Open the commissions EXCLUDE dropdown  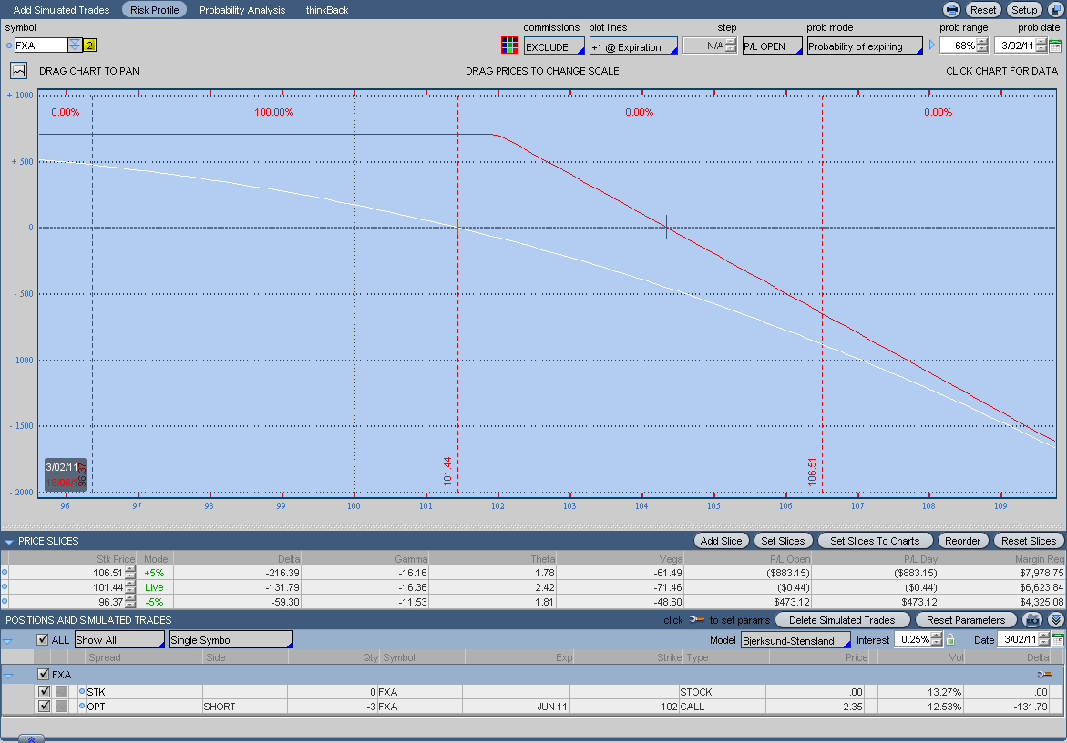click(554, 46)
